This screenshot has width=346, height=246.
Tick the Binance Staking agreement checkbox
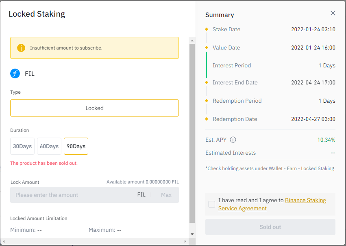click(212, 204)
